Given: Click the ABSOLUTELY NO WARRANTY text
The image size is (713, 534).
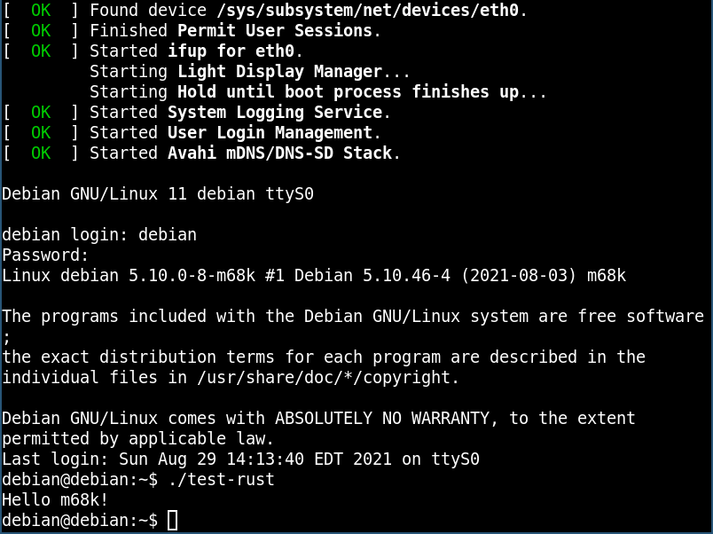Looking at the screenshot, I should tap(382, 419).
